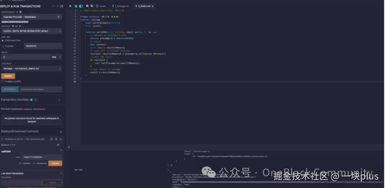Image resolution: width=385 pixels, height=188 pixels.
Task: Remove the deployed Storage contract instance
Action: coord(61,139)
